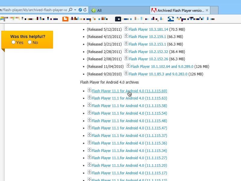
Task: Click the '(Released 9/20/2010)' date text
Action: coord(104,74)
